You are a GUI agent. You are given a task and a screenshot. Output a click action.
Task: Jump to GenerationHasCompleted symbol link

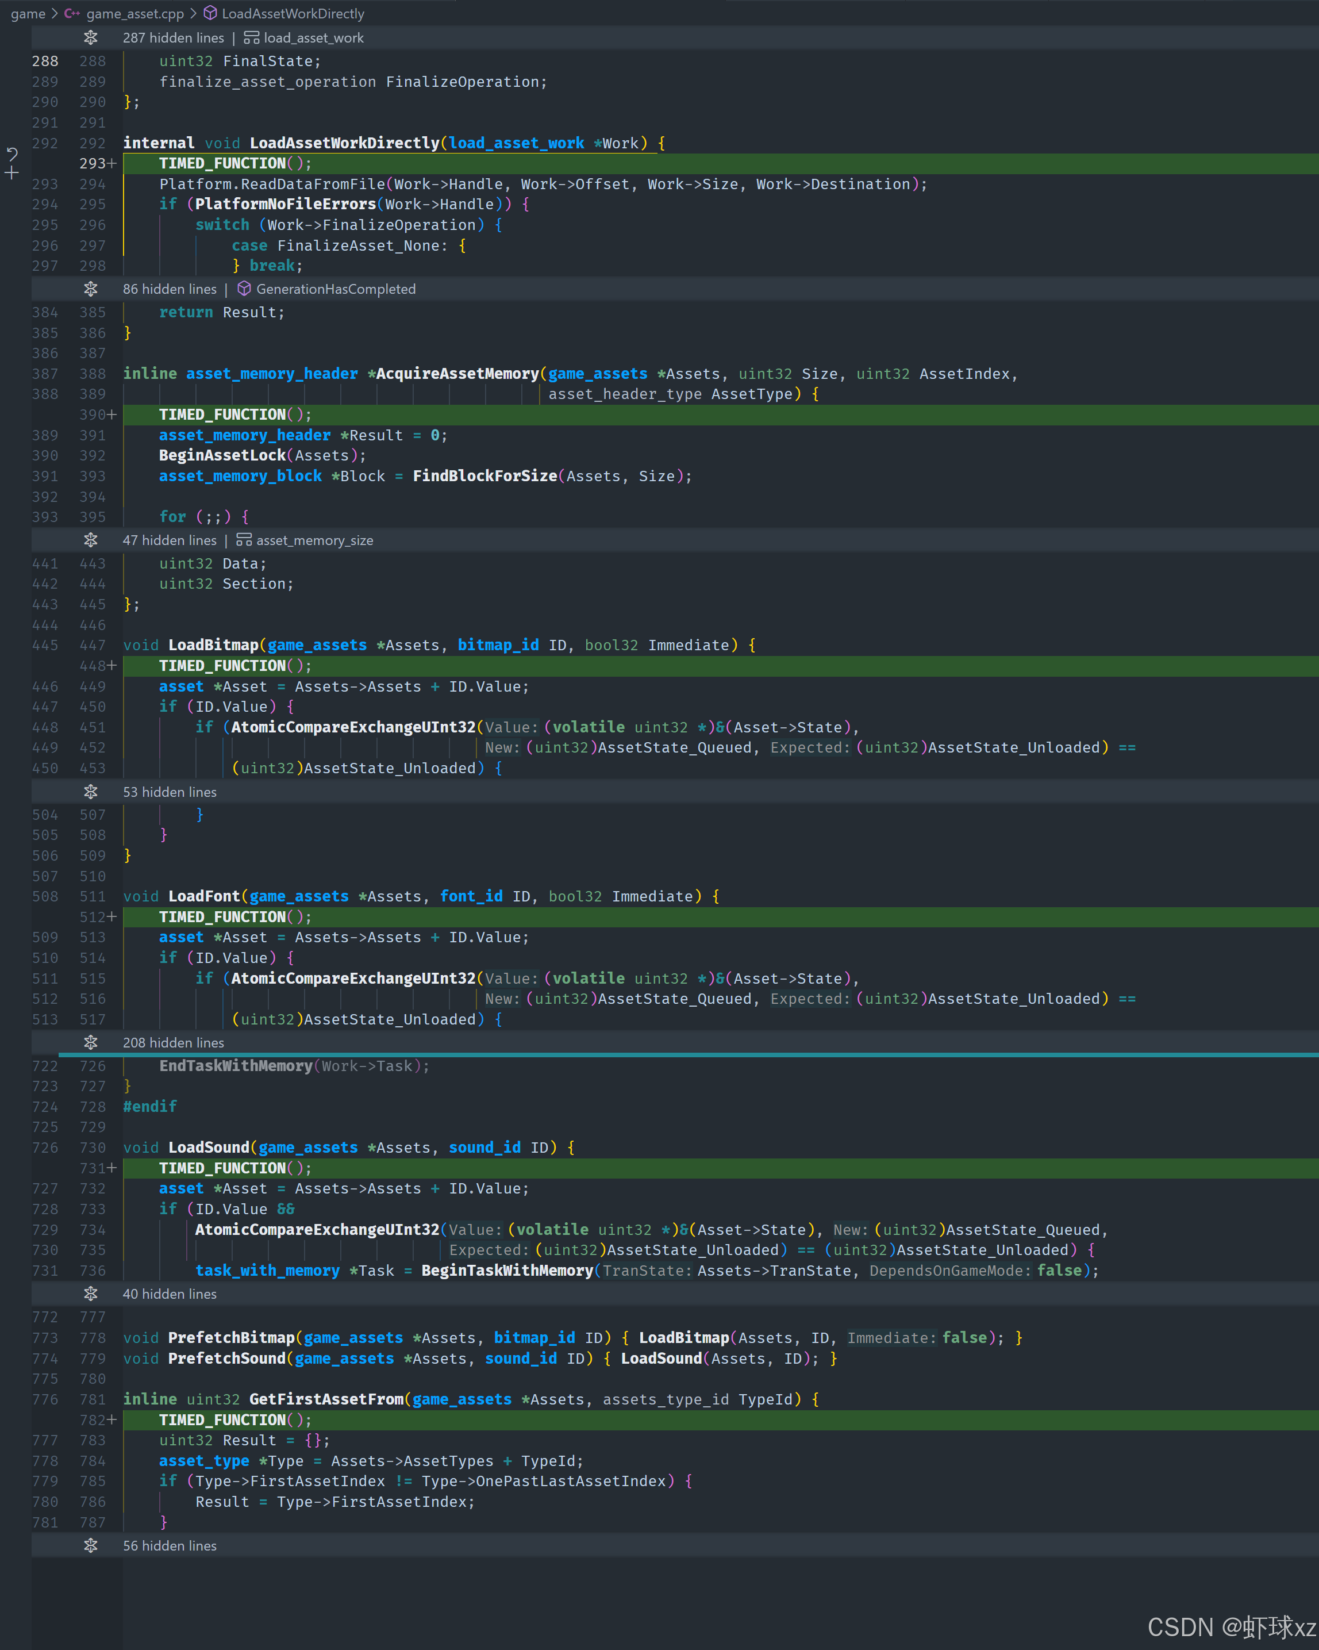336,289
